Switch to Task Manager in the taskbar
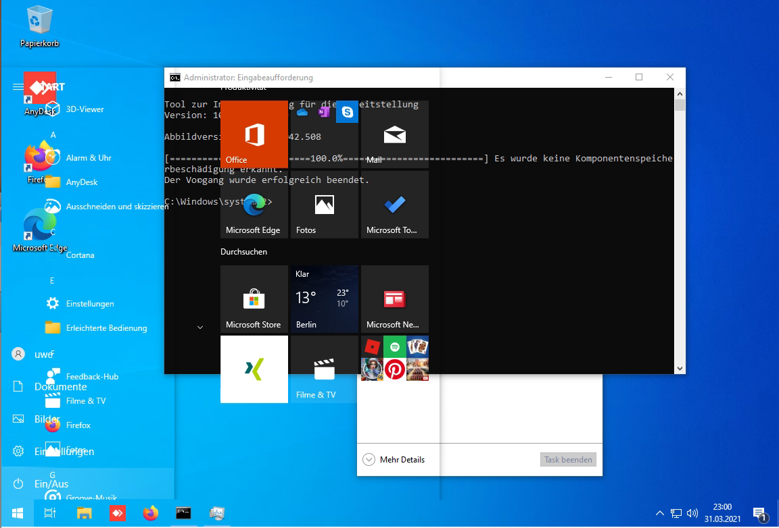The width and height of the screenshot is (779, 528). click(x=217, y=513)
